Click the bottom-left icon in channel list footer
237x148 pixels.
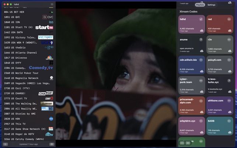[x=5, y=144]
